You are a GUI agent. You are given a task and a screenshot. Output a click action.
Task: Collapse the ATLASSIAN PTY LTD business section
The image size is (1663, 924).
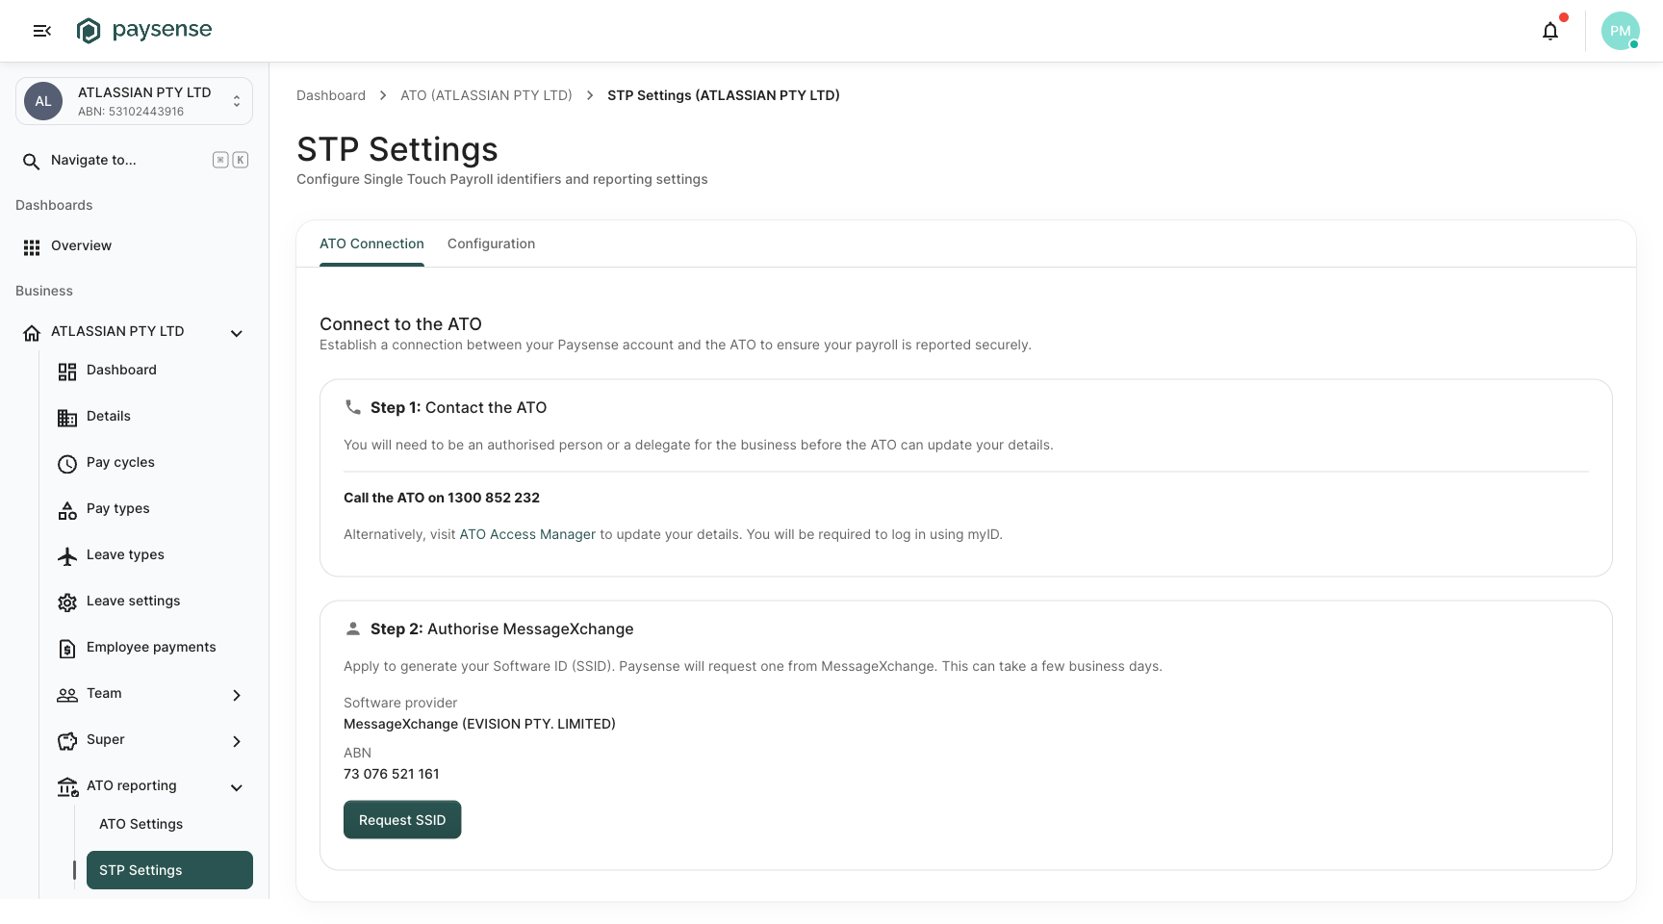pyautogui.click(x=237, y=333)
